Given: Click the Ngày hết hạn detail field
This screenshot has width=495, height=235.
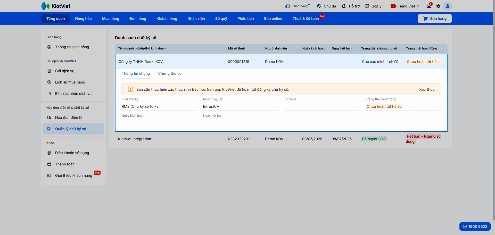Looking at the screenshot, I should coord(241,123).
